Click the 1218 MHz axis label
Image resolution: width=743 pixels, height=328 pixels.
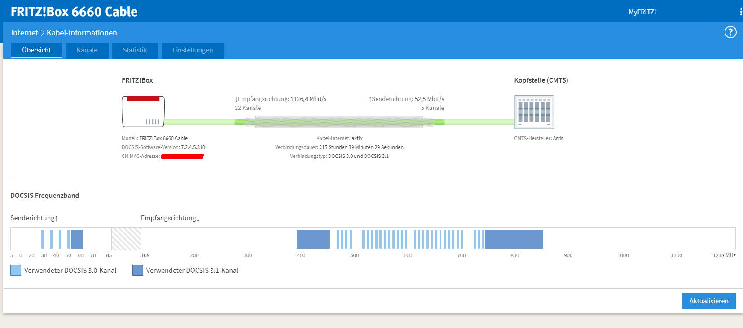pyautogui.click(x=724, y=255)
